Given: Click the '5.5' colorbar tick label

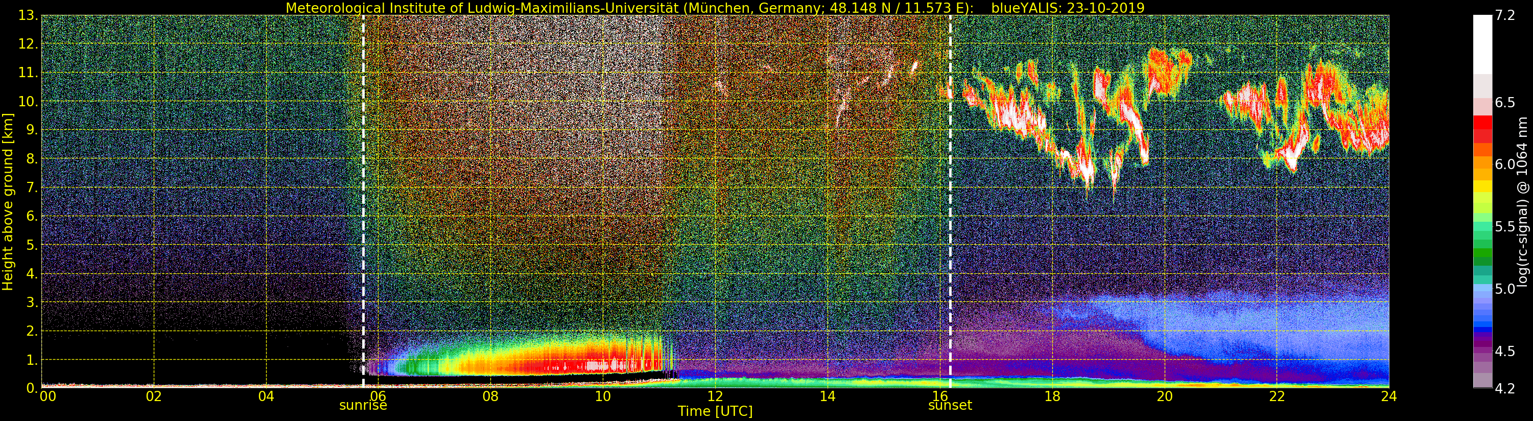Looking at the screenshot, I should [x=1505, y=227].
